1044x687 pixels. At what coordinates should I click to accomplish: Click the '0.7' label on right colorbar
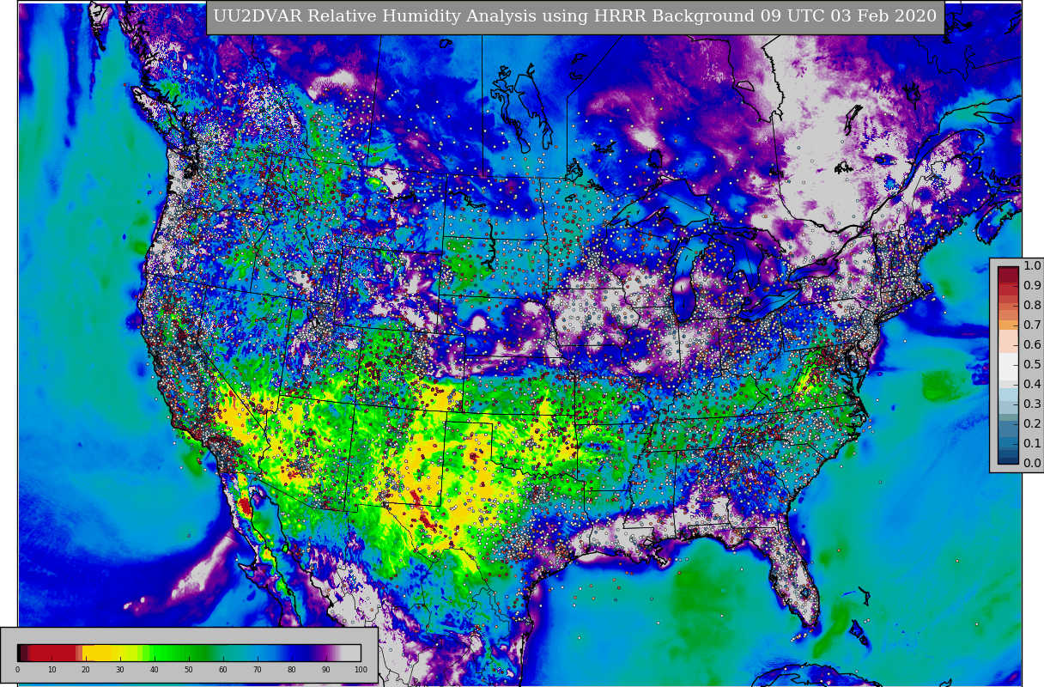(x=1032, y=325)
